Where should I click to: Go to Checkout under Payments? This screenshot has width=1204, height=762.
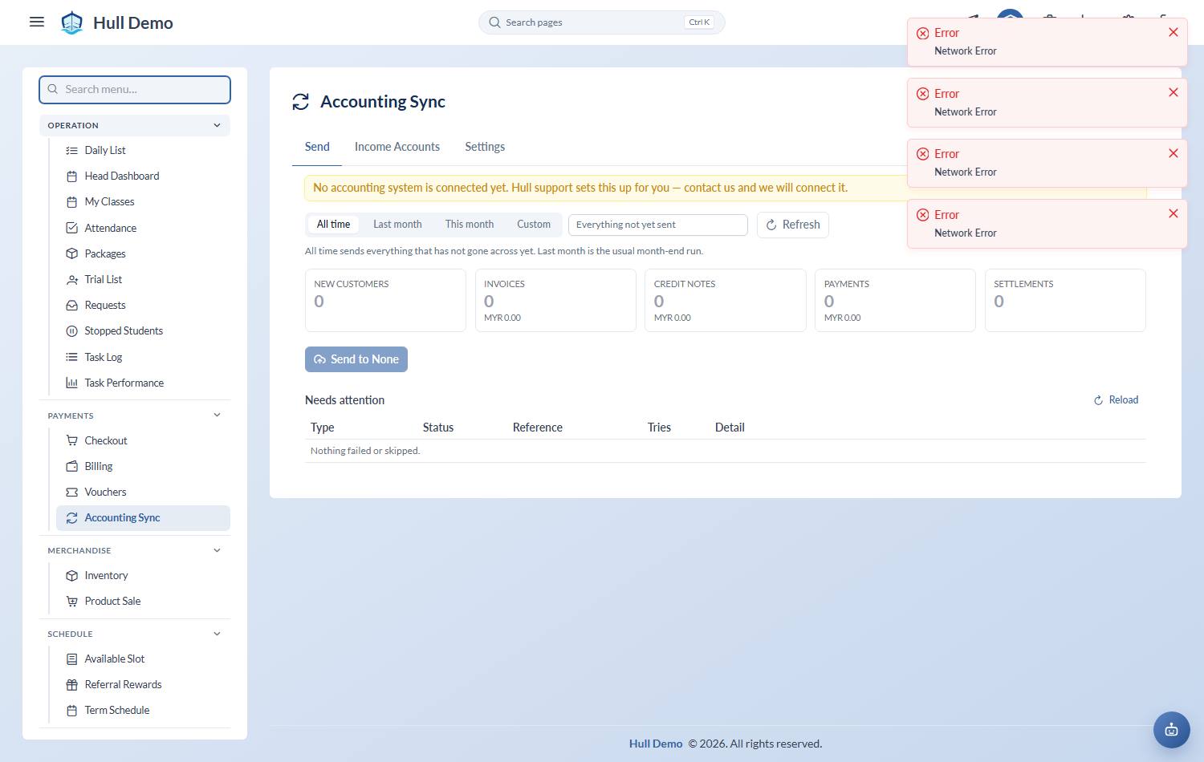tap(143, 440)
